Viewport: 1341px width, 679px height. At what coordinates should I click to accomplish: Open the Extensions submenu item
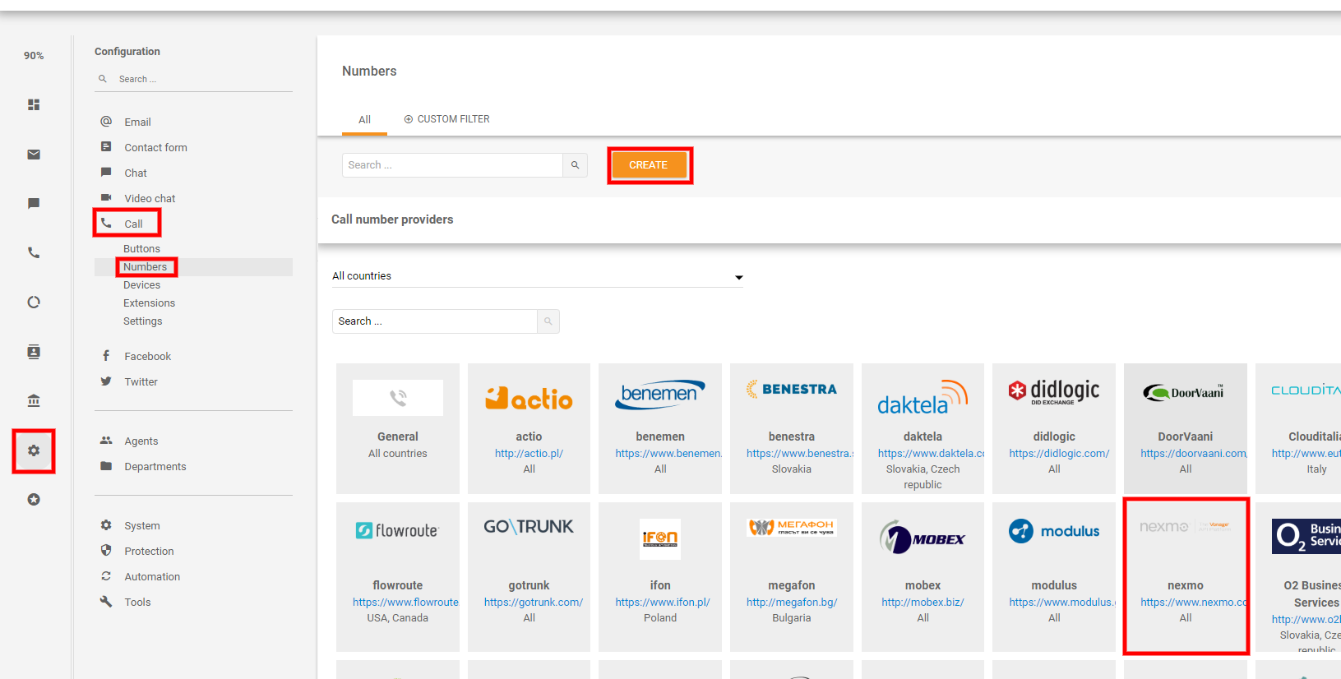[x=149, y=303]
